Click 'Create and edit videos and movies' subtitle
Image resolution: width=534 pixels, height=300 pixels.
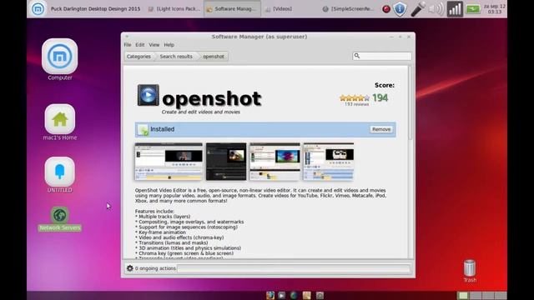pyautogui.click(x=201, y=112)
